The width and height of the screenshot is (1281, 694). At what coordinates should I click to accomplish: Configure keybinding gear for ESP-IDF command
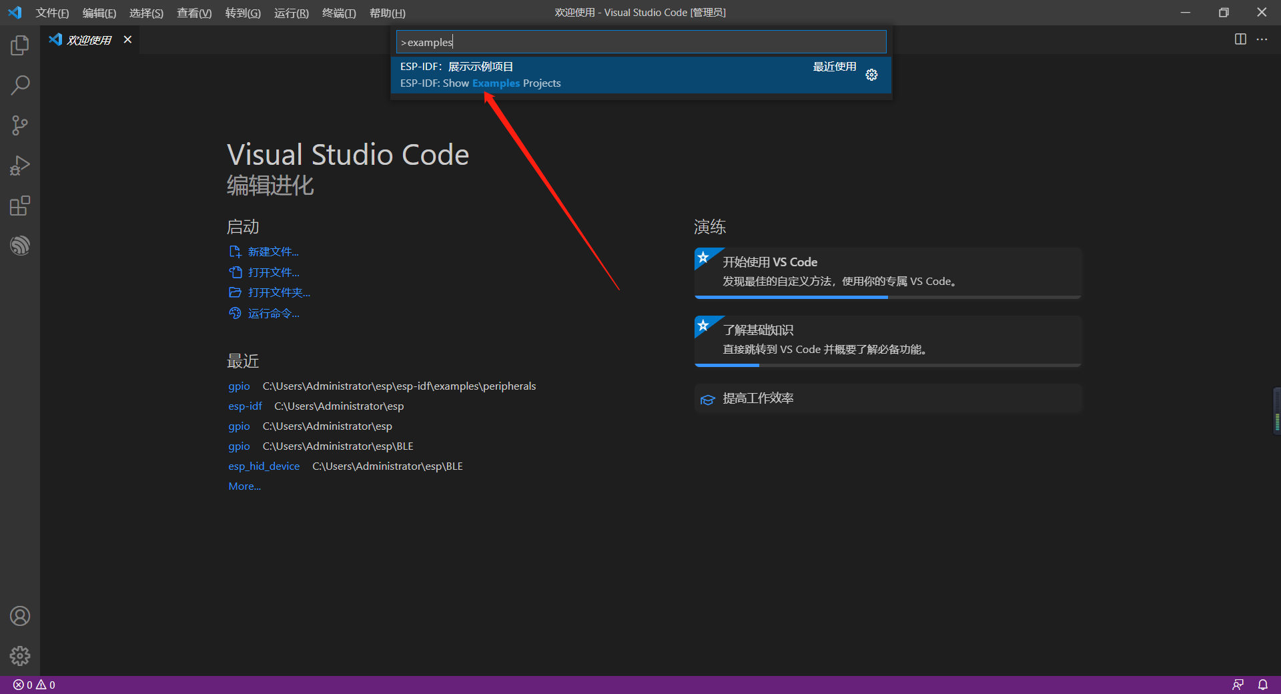[x=871, y=75]
